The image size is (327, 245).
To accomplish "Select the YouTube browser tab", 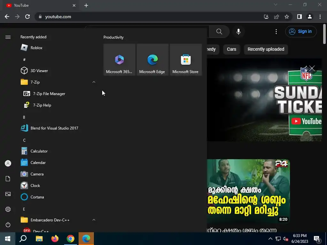I will pyautogui.click(x=41, y=5).
